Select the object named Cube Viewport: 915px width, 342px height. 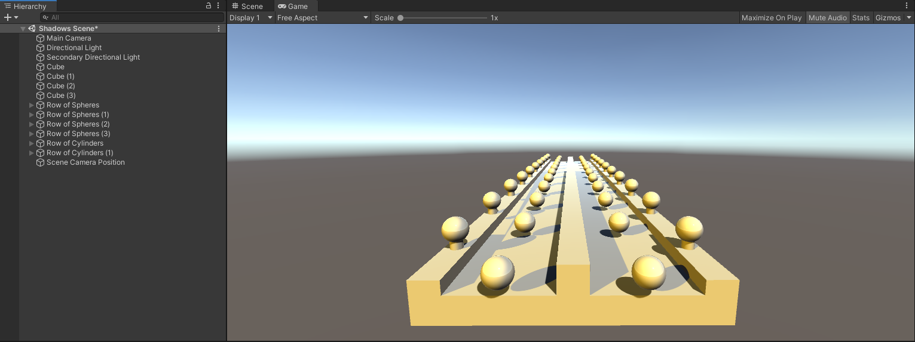(56, 67)
